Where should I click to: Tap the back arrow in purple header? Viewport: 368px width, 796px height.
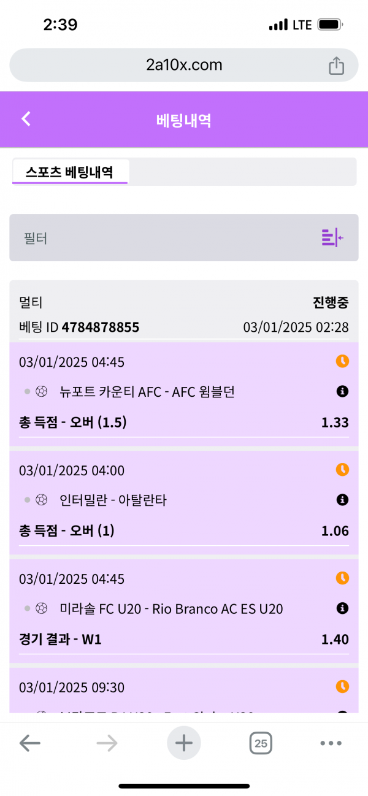tap(26, 119)
